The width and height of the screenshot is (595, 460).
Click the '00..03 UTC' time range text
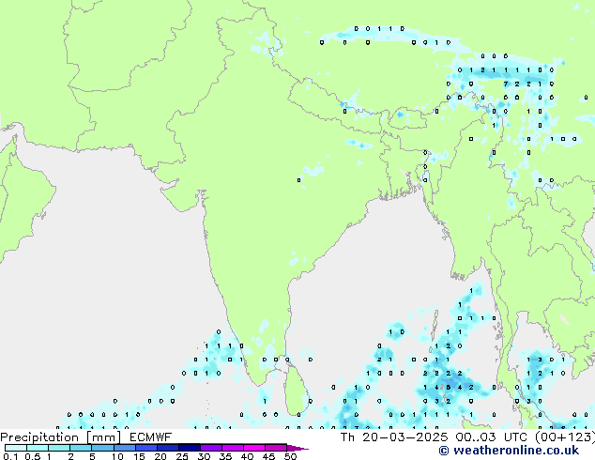492,437
